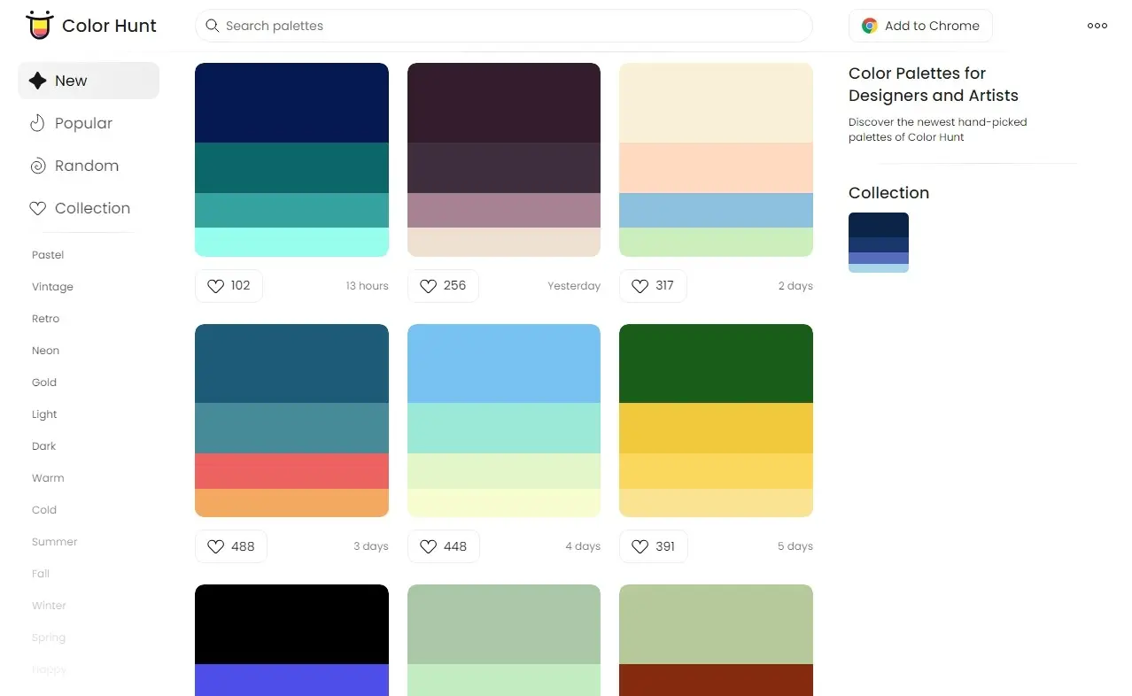
Task: Select the Winter tag
Action: [x=49, y=606]
